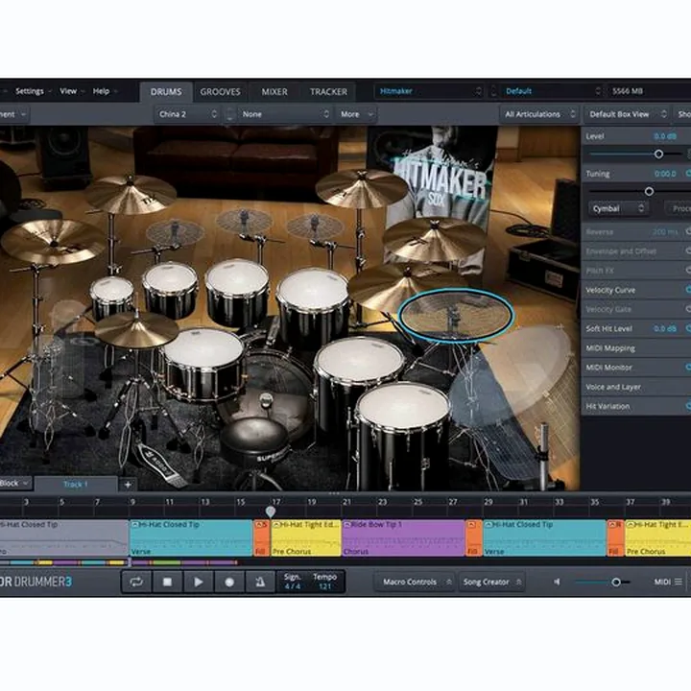The height and width of the screenshot is (691, 691).
Task: Click the link icon between China 2 and None
Action: coord(230,114)
